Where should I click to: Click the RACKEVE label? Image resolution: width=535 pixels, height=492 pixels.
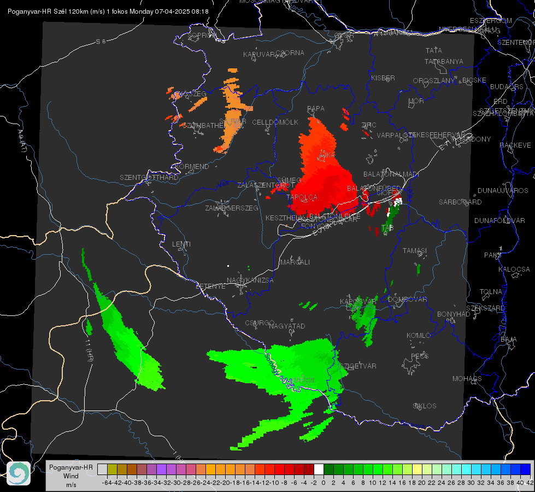(515, 145)
